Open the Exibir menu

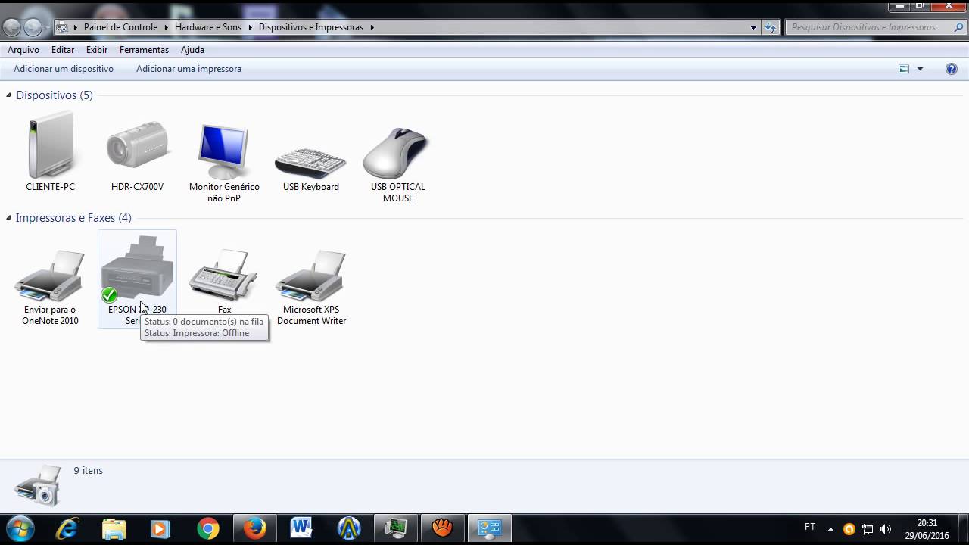click(97, 50)
